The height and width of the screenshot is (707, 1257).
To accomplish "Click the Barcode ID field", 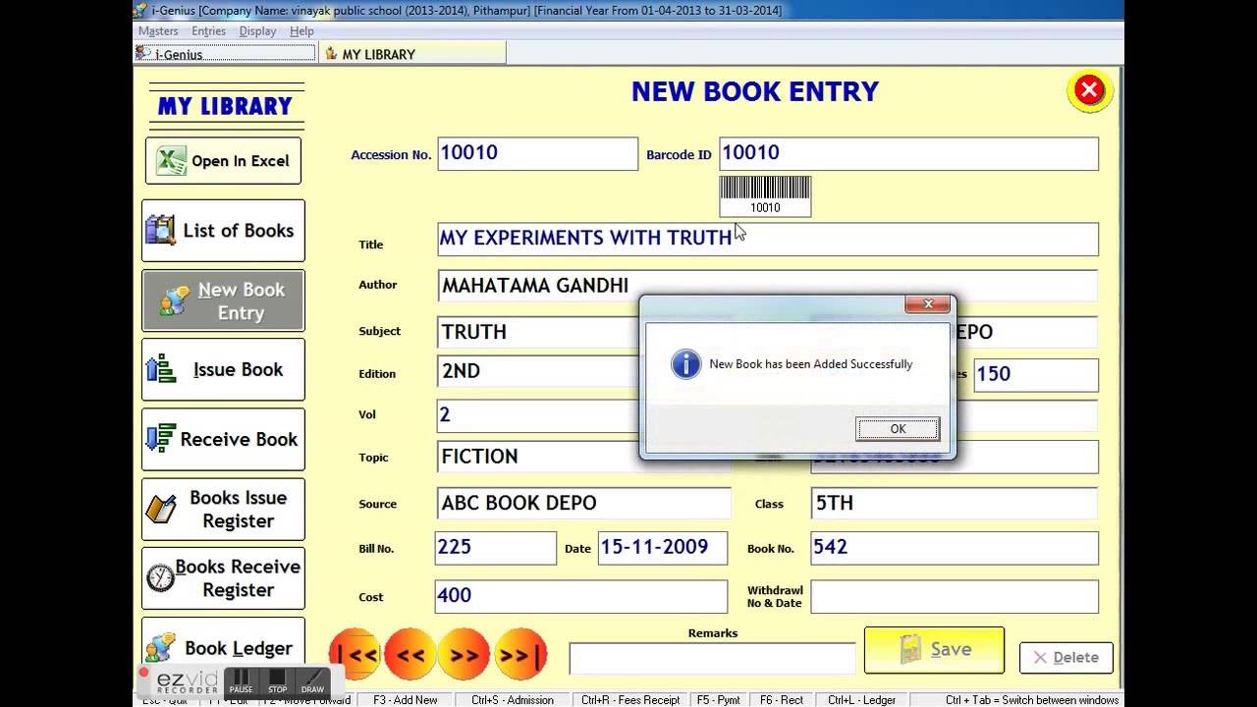I will tap(908, 153).
